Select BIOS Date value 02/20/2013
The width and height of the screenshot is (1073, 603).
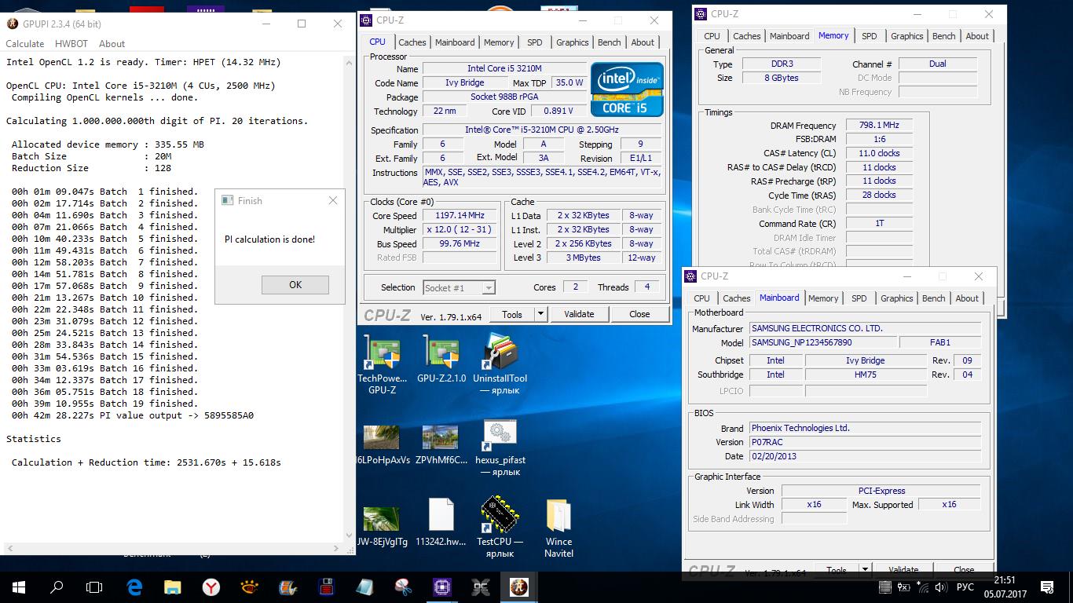coord(865,456)
